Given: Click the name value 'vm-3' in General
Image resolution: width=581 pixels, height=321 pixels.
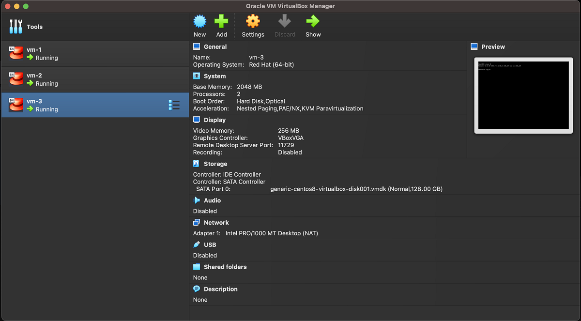Looking at the screenshot, I should click(257, 57).
